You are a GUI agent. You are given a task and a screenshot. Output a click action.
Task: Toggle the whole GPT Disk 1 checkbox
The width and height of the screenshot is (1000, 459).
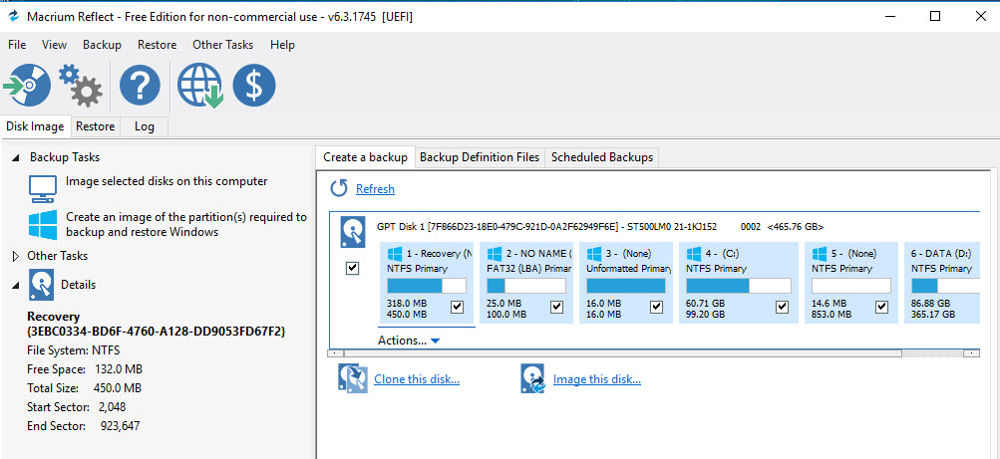[352, 269]
